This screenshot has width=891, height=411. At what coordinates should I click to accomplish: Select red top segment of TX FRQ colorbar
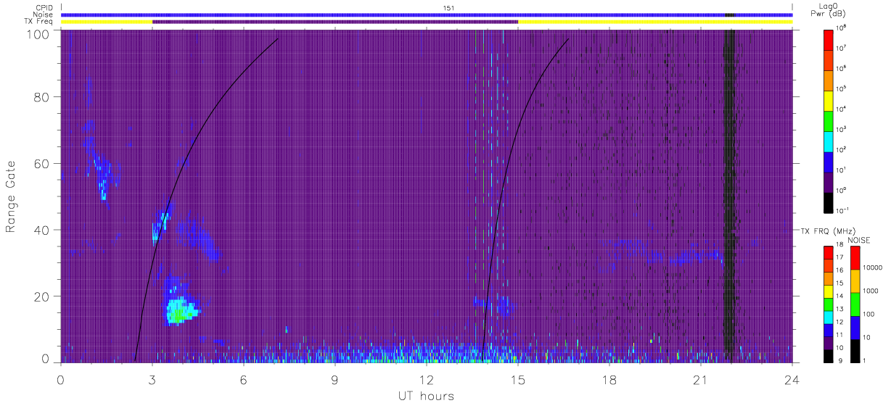829,253
